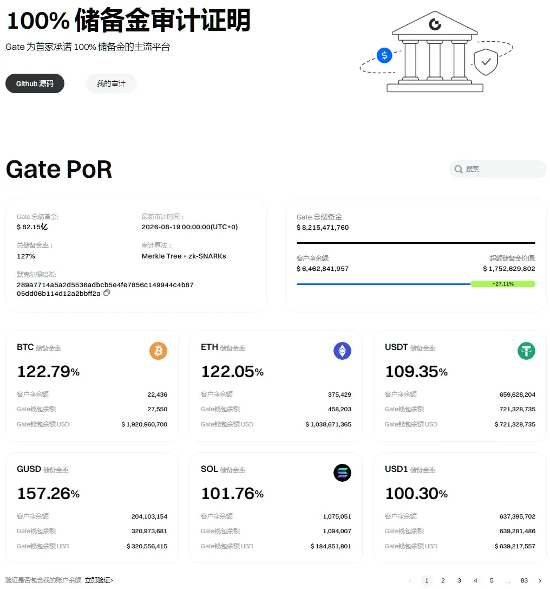This screenshot has height=589, width=550.
Task: Focus the 搜索 search field
Action: coord(498,169)
